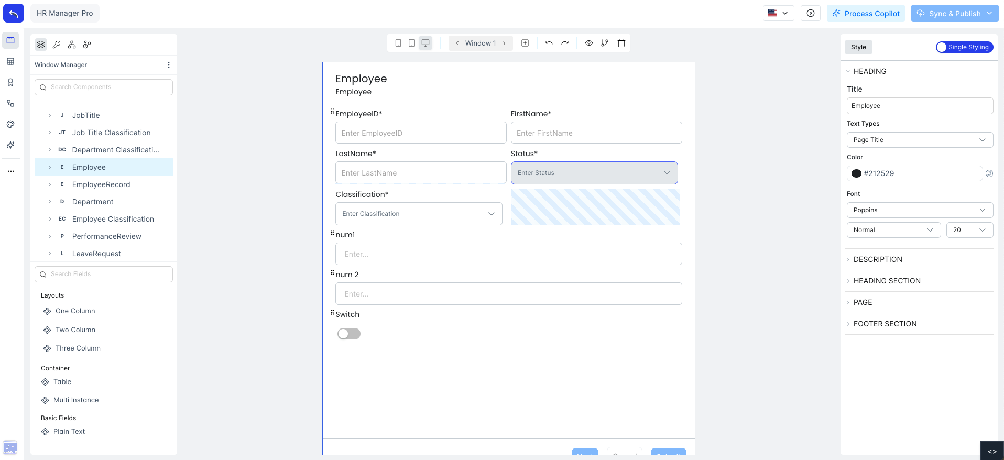Open the window manager sidebar icon

point(10,40)
